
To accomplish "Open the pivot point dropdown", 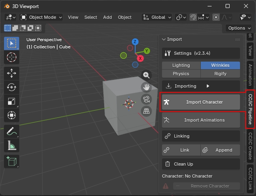I will click(181, 17).
